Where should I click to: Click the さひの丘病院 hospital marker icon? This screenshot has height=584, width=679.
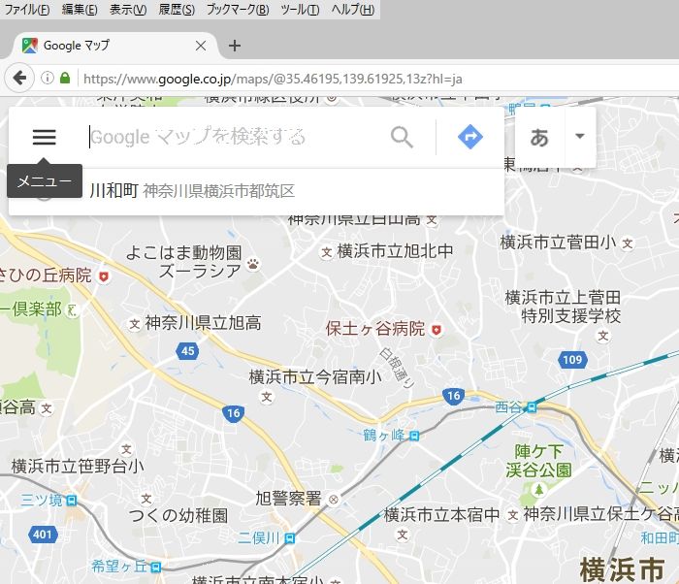click(104, 276)
